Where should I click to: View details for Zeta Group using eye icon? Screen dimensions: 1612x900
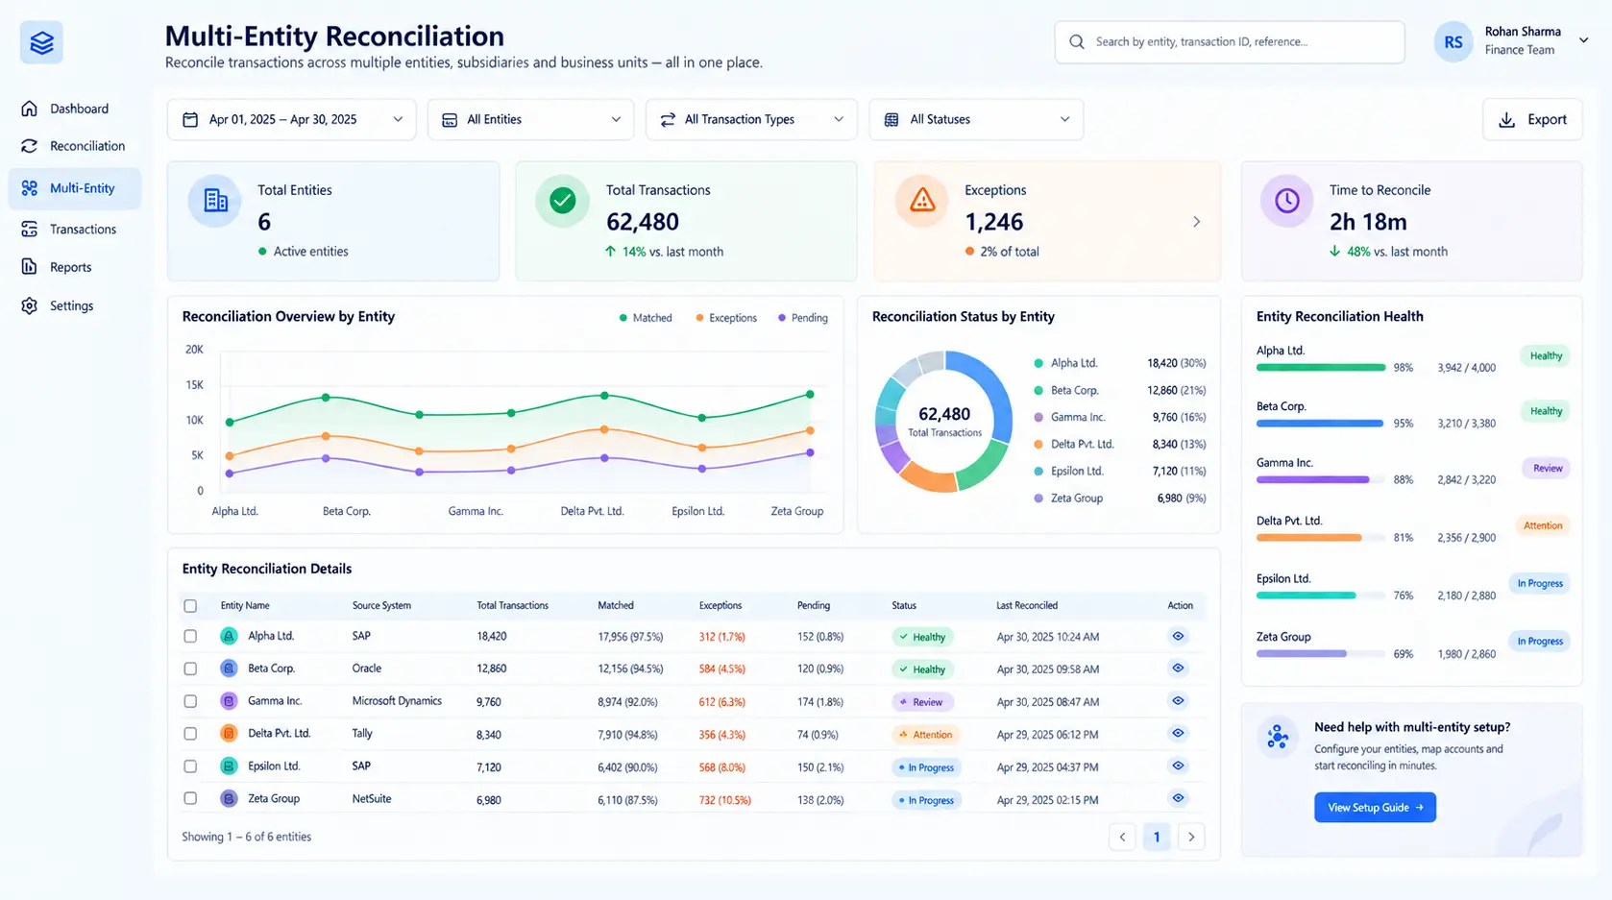1178,798
